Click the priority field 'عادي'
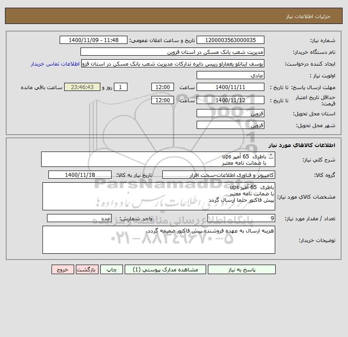 tap(230, 75)
